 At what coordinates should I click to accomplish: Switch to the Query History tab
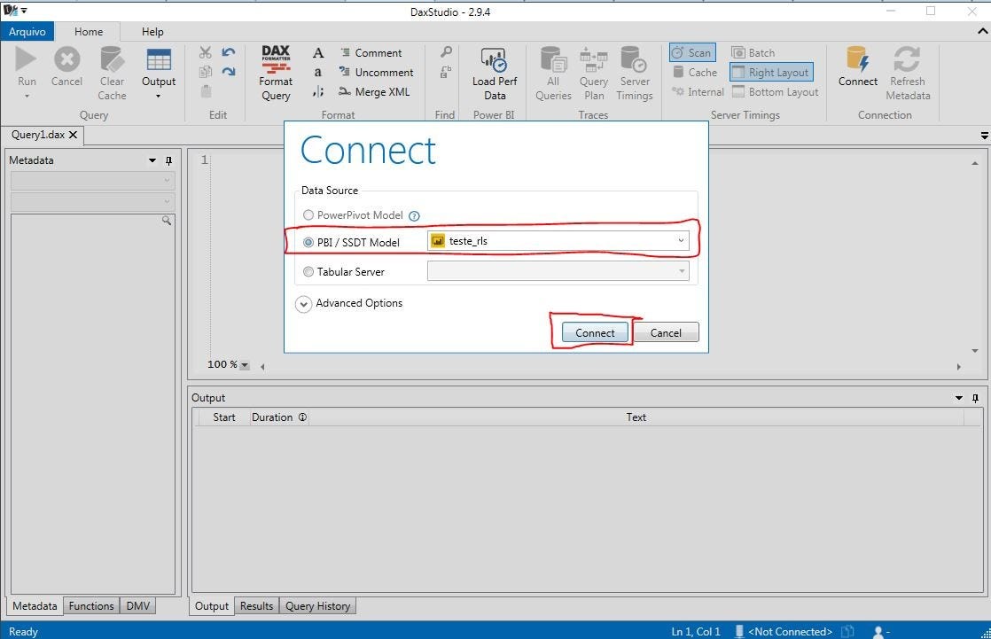pos(317,605)
